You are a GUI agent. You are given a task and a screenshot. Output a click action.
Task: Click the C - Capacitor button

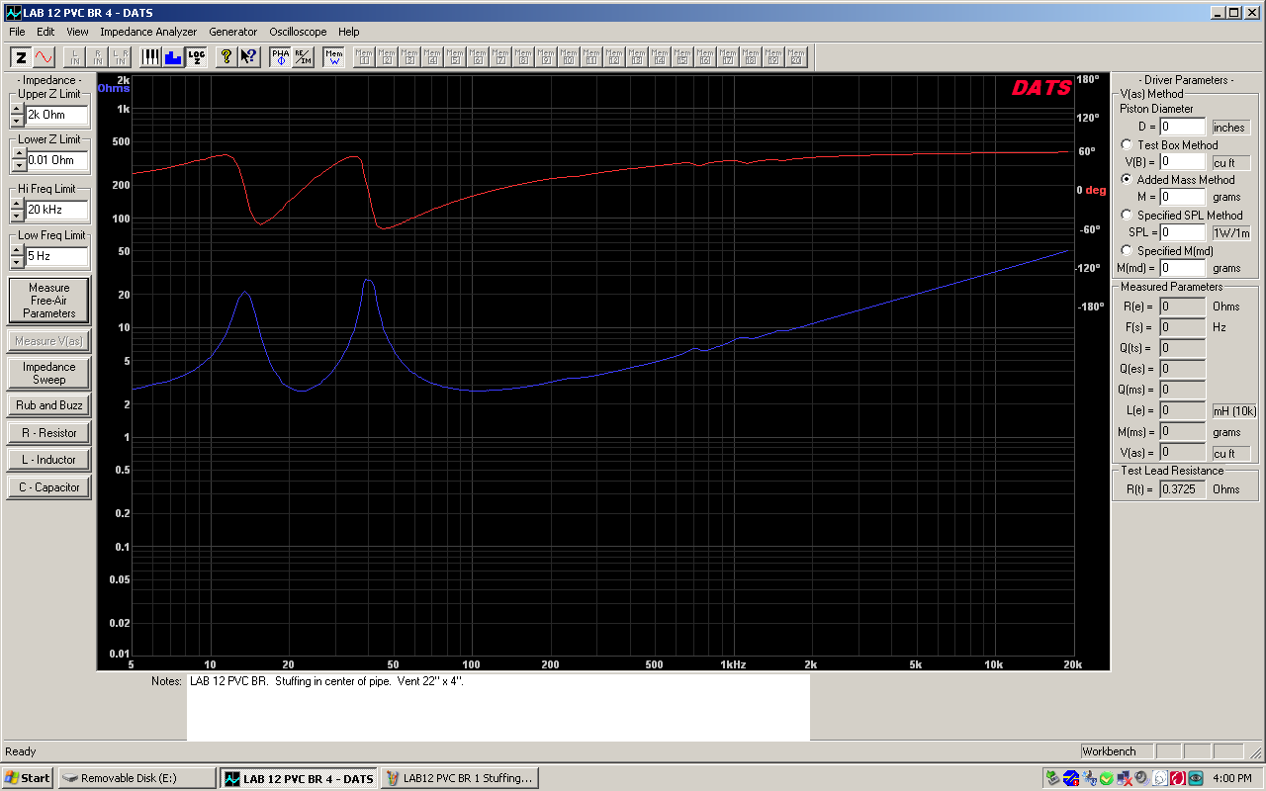coord(48,487)
